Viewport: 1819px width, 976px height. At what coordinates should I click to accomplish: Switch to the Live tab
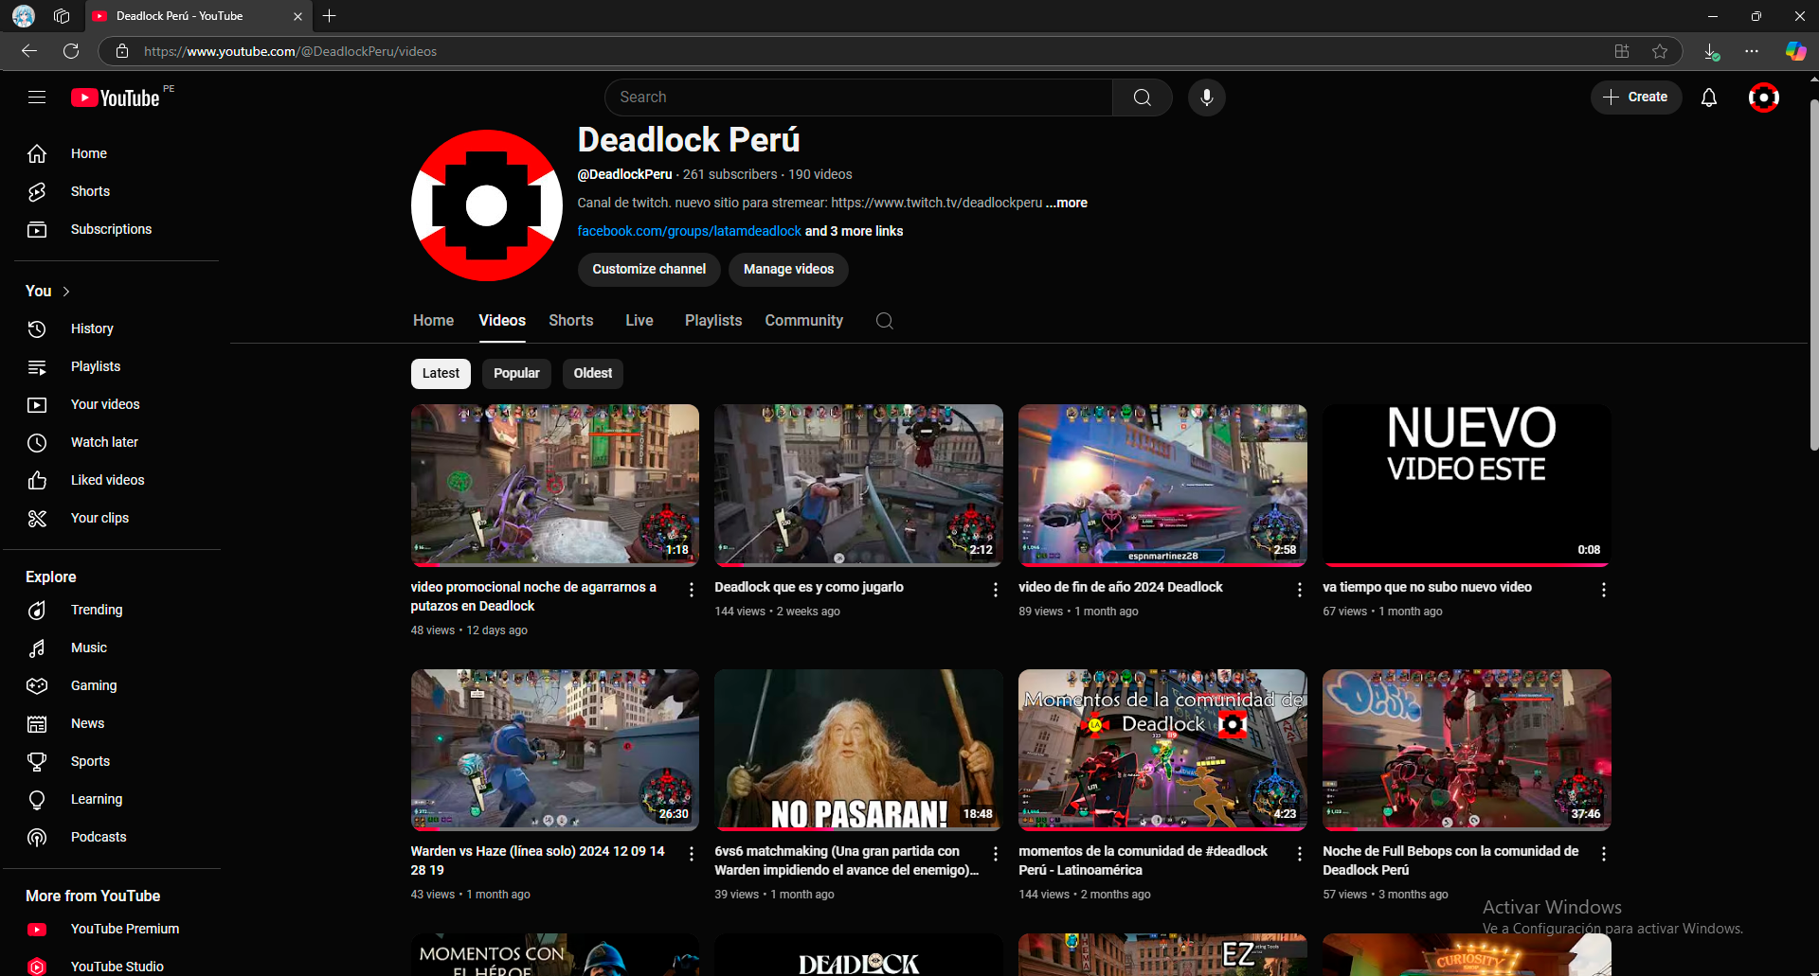tap(639, 321)
